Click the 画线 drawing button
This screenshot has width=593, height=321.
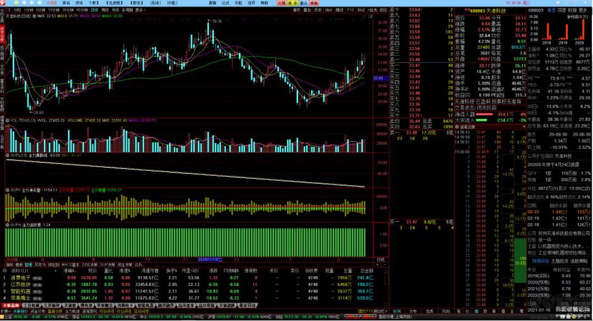tap(340, 10)
